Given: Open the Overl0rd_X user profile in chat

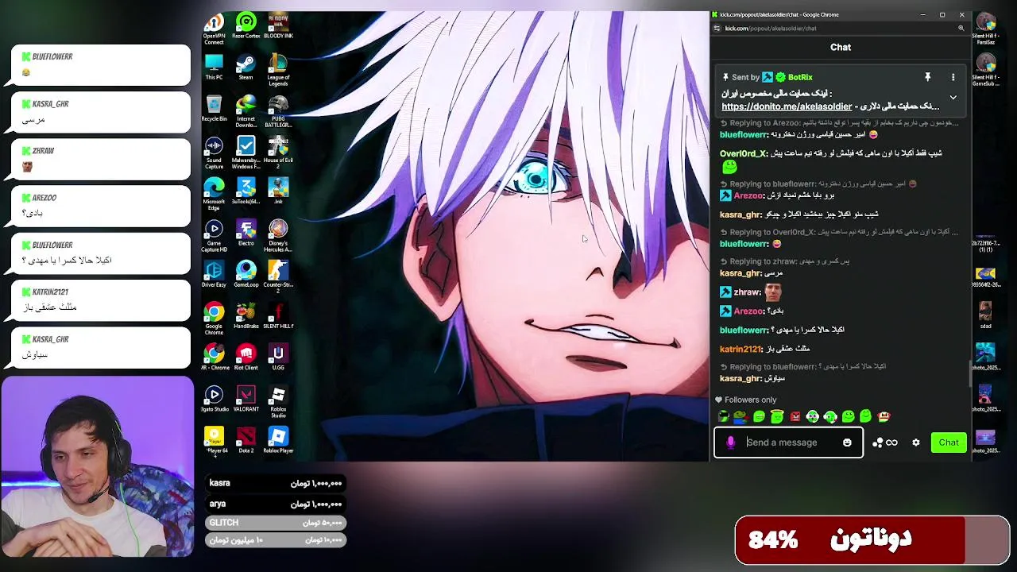Looking at the screenshot, I should tap(743, 153).
